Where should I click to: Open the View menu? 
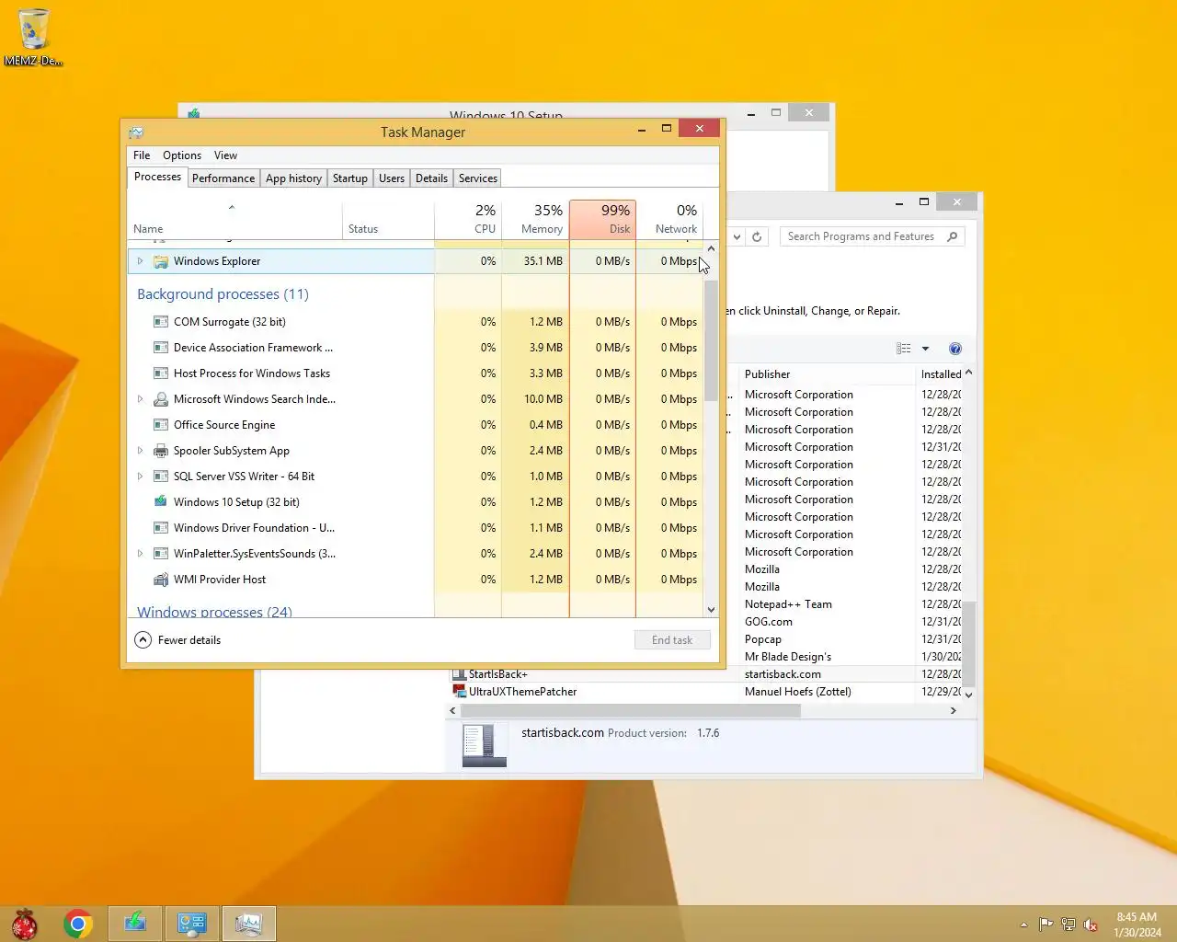click(225, 155)
